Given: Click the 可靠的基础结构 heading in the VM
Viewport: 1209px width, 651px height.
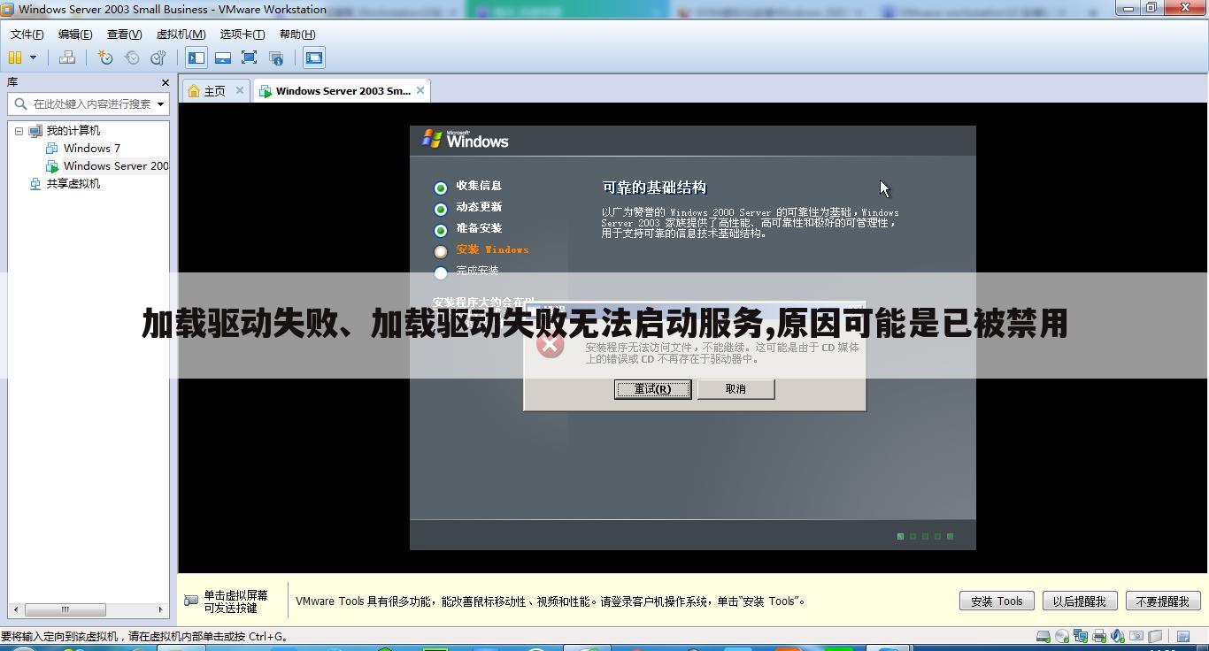Looking at the screenshot, I should pos(654,188).
